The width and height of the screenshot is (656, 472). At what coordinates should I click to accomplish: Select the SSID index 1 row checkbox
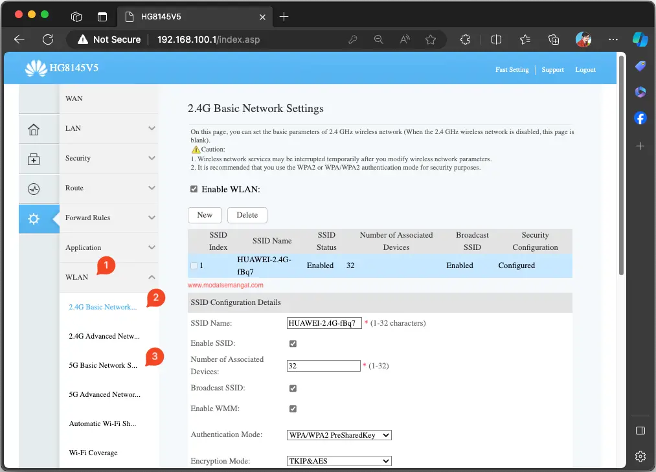click(x=194, y=265)
